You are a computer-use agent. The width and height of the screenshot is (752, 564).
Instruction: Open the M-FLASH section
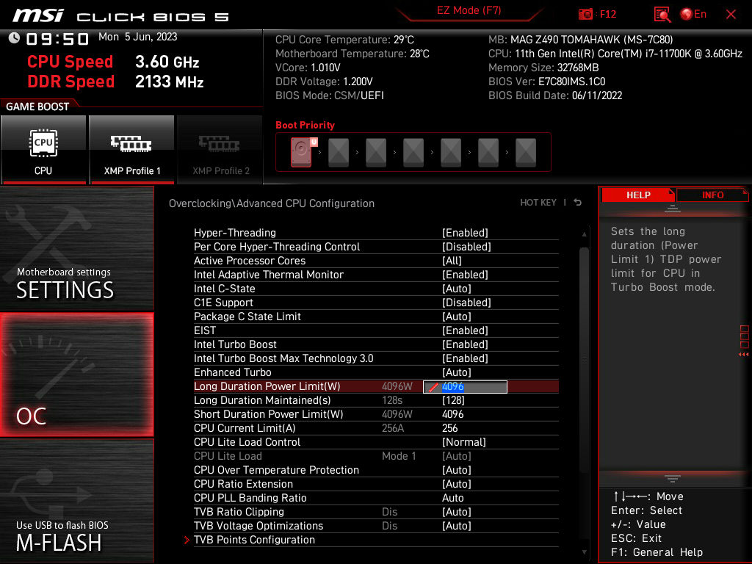[x=76, y=501]
